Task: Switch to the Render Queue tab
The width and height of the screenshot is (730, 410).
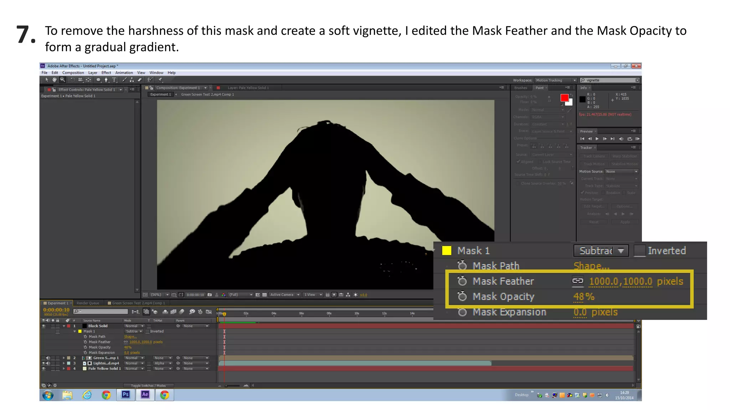Action: 88,303
